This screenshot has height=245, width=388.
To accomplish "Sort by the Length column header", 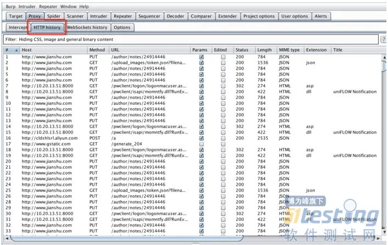I will tap(266, 50).
